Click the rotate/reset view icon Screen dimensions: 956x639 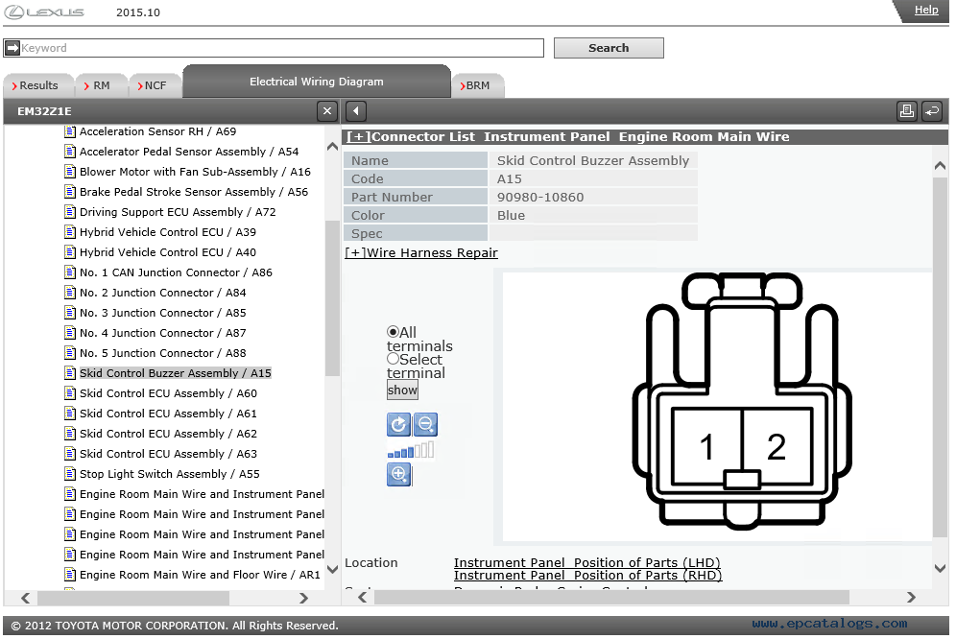(398, 424)
